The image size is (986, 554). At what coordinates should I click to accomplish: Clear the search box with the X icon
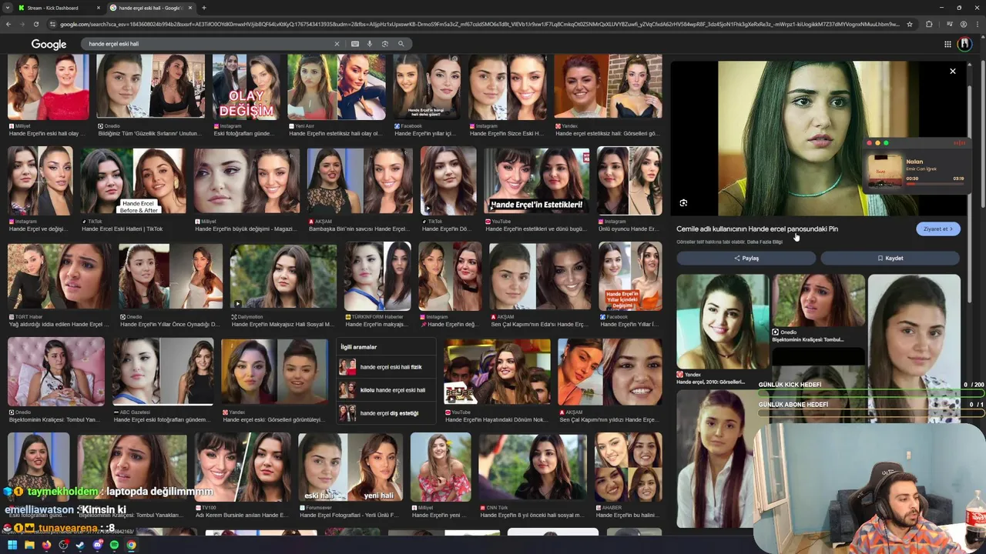[337, 44]
